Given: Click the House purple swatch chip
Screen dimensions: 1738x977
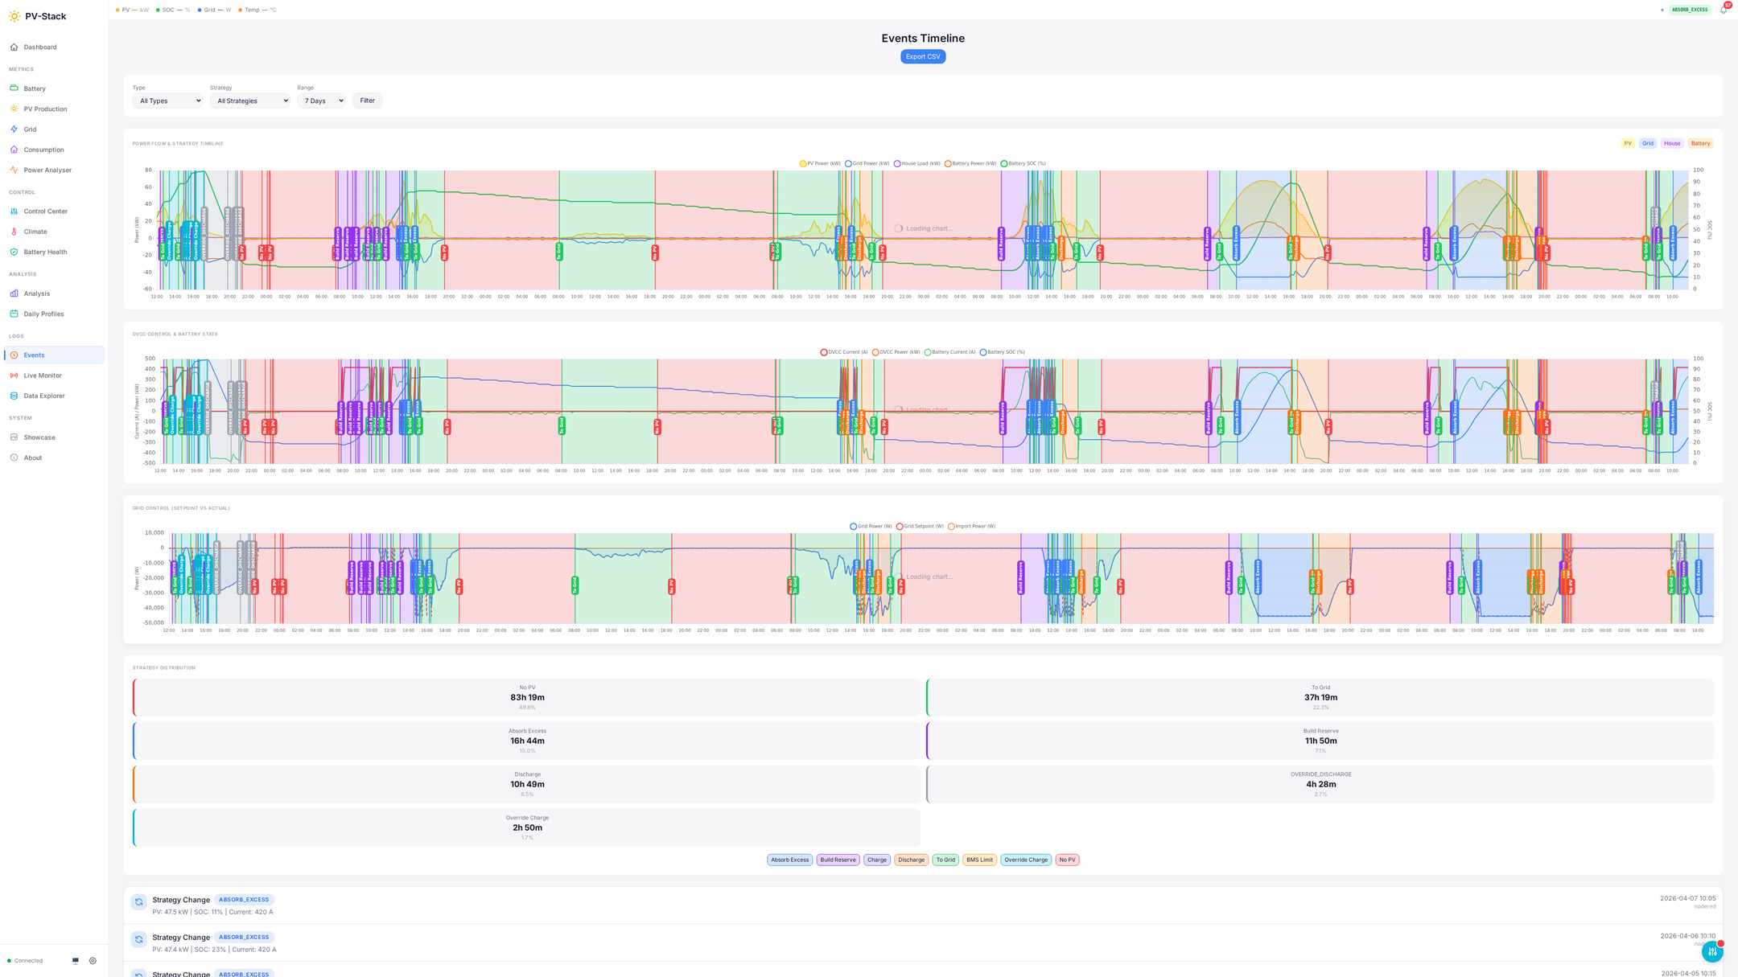Looking at the screenshot, I should [1671, 143].
